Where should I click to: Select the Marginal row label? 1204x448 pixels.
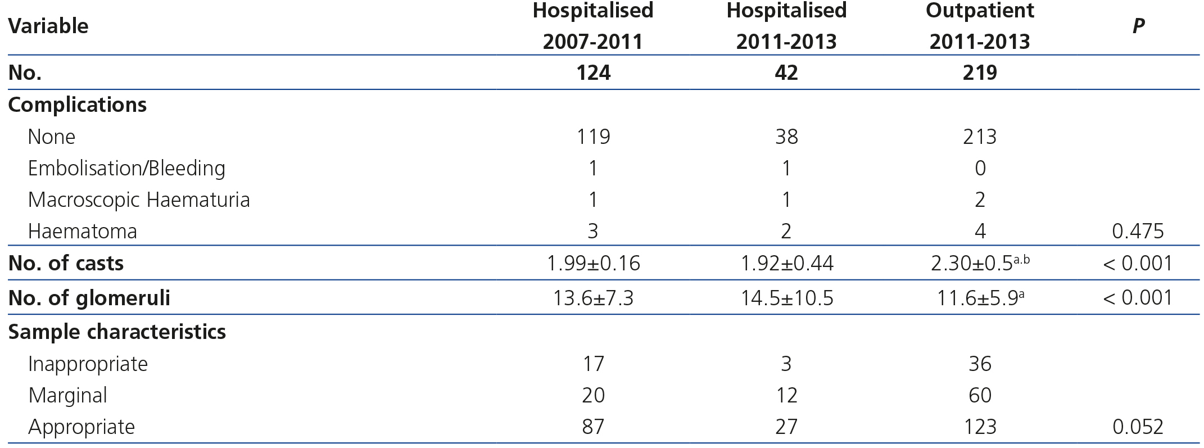pos(68,395)
